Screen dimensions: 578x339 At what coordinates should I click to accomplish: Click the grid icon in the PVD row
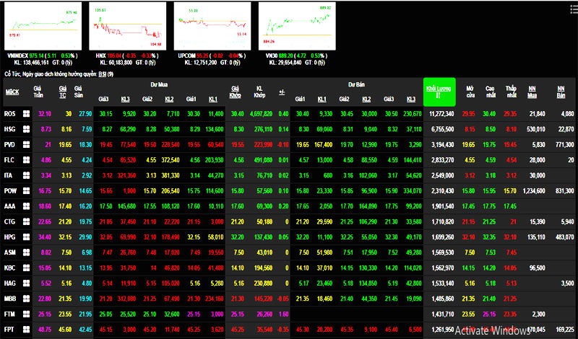(27, 144)
